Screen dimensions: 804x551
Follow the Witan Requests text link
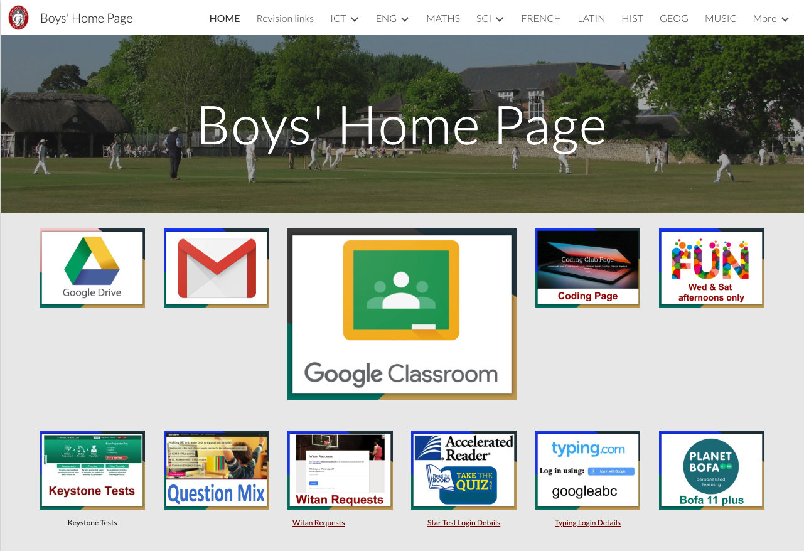pyautogui.click(x=318, y=522)
